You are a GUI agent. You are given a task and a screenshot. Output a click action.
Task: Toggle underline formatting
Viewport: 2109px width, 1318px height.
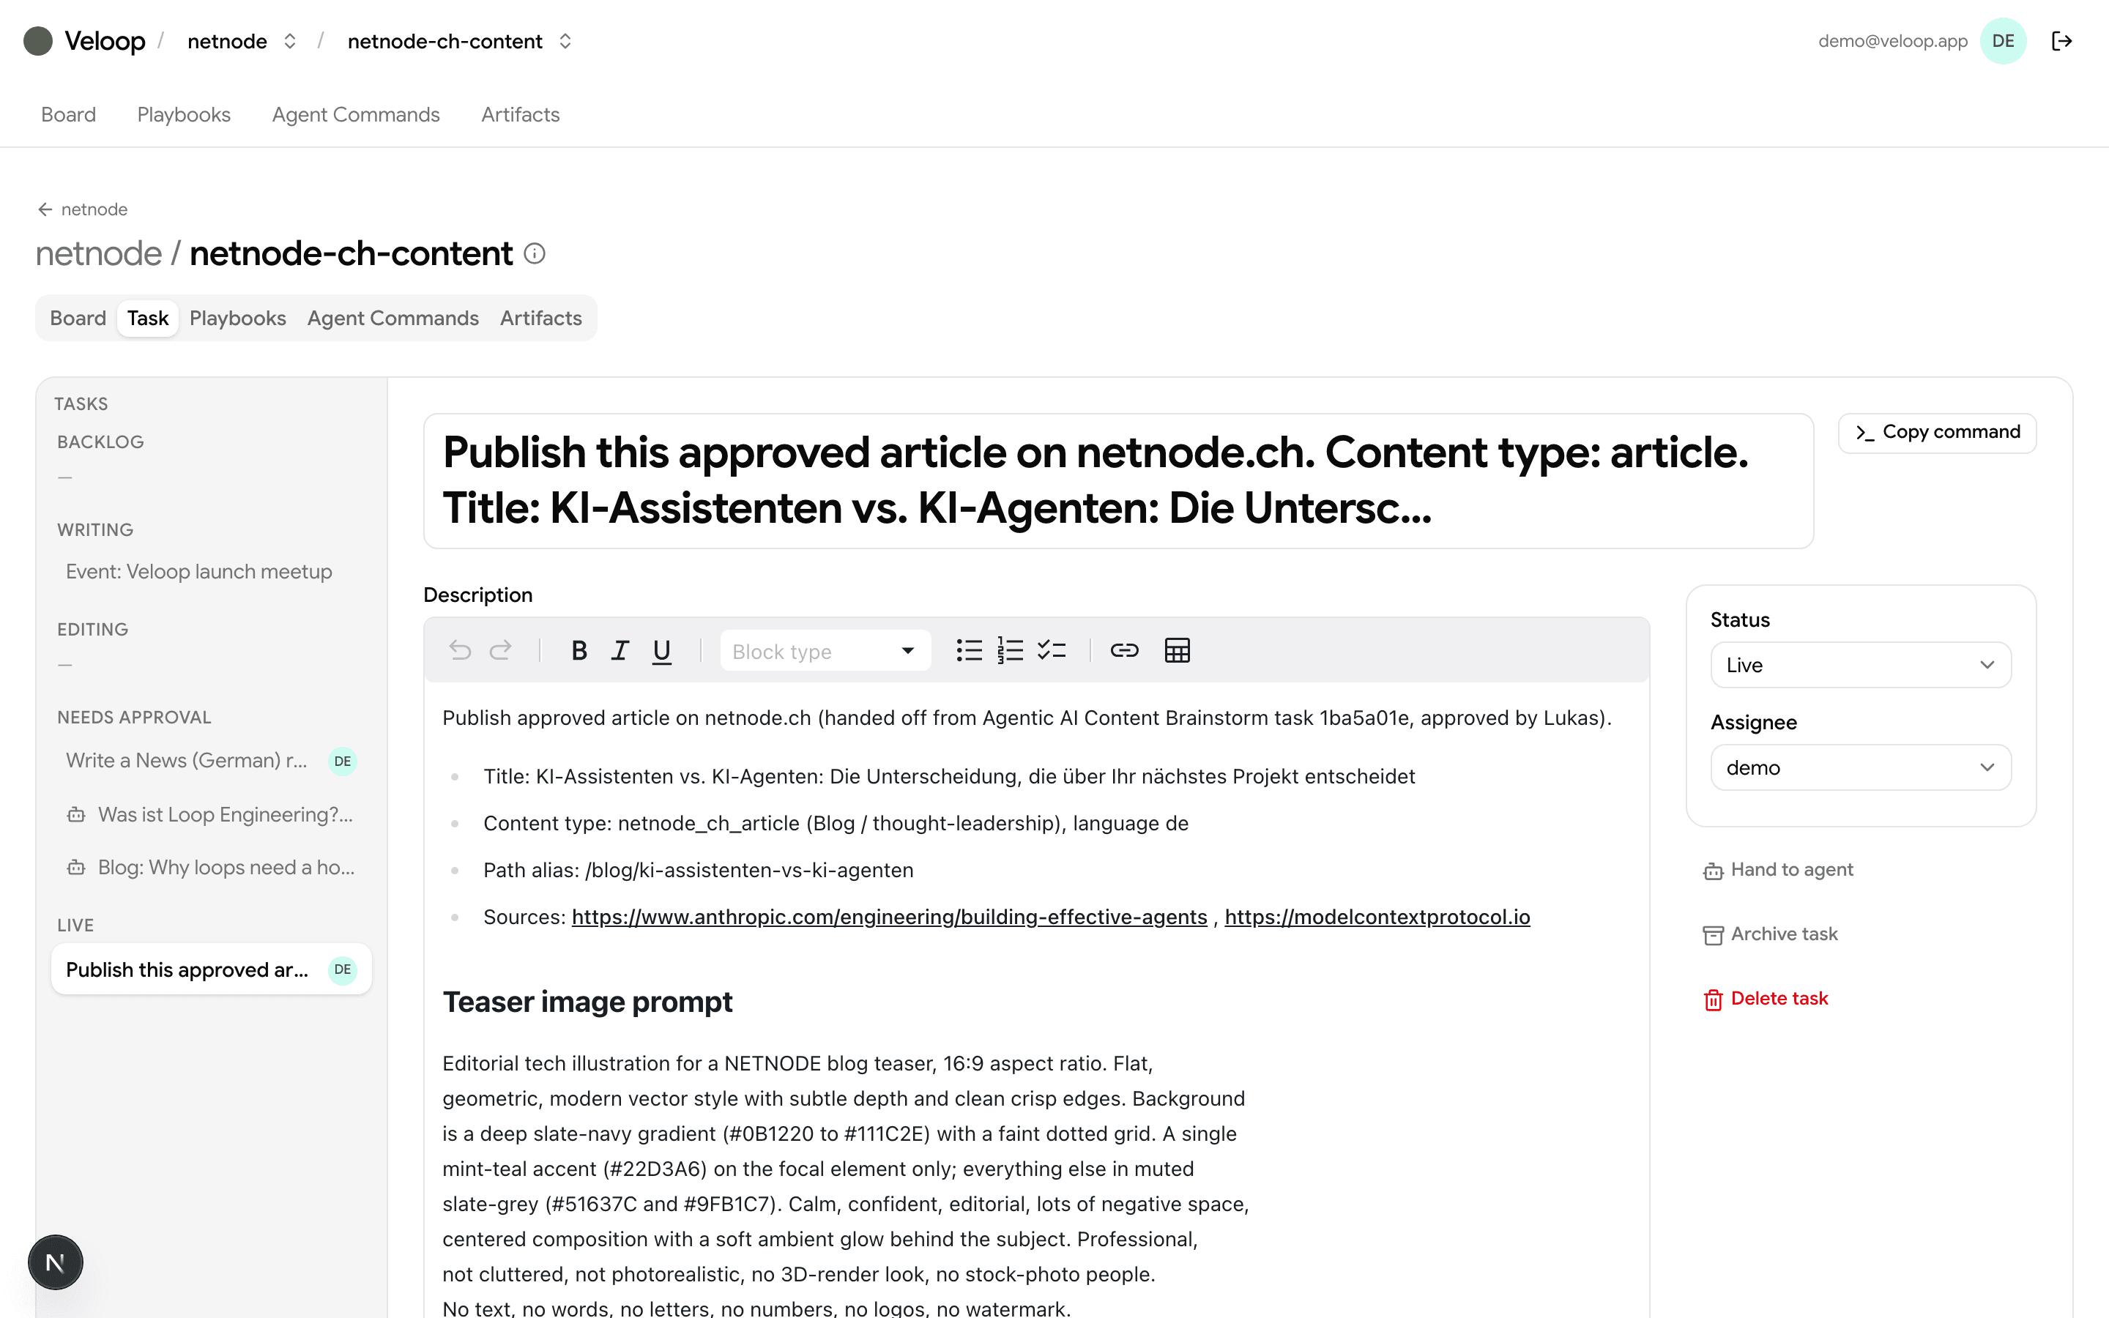pos(662,650)
